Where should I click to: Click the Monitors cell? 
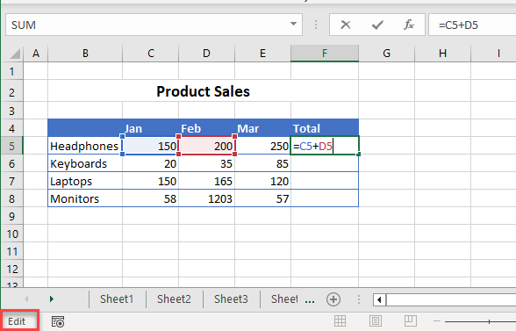pyautogui.click(x=85, y=198)
